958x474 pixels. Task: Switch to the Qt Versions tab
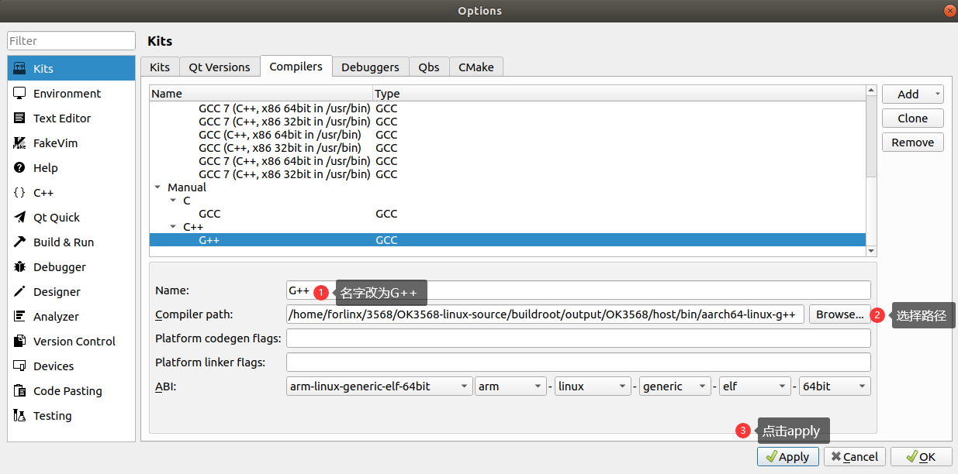(220, 67)
